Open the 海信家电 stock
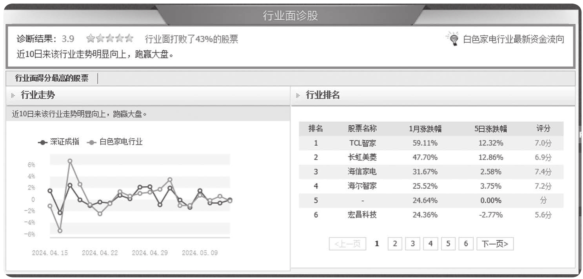 (x=362, y=171)
